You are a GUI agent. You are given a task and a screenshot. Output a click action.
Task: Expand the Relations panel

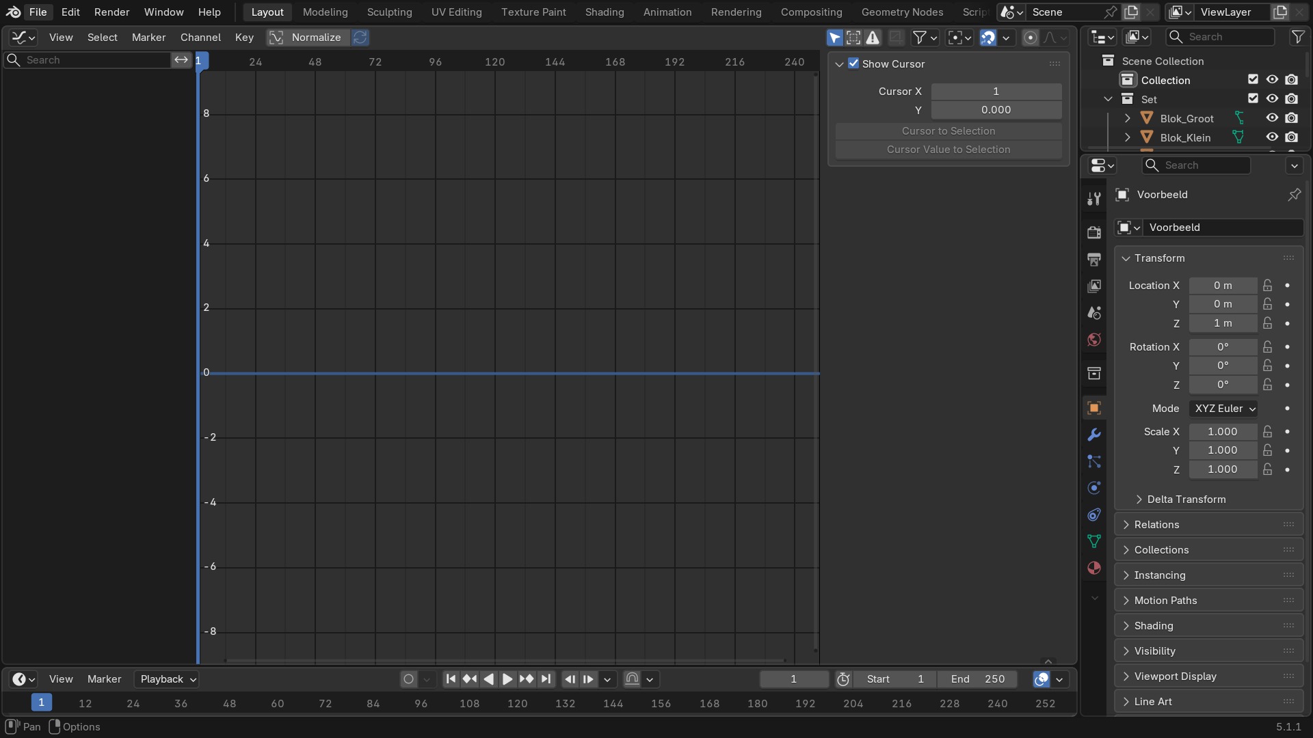coord(1209,525)
